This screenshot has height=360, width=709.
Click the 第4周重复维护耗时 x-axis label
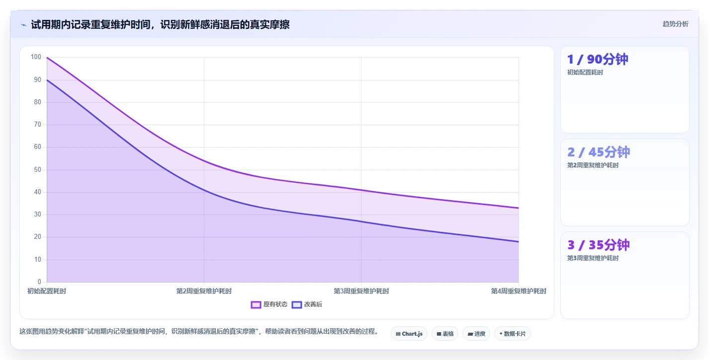[x=519, y=291]
